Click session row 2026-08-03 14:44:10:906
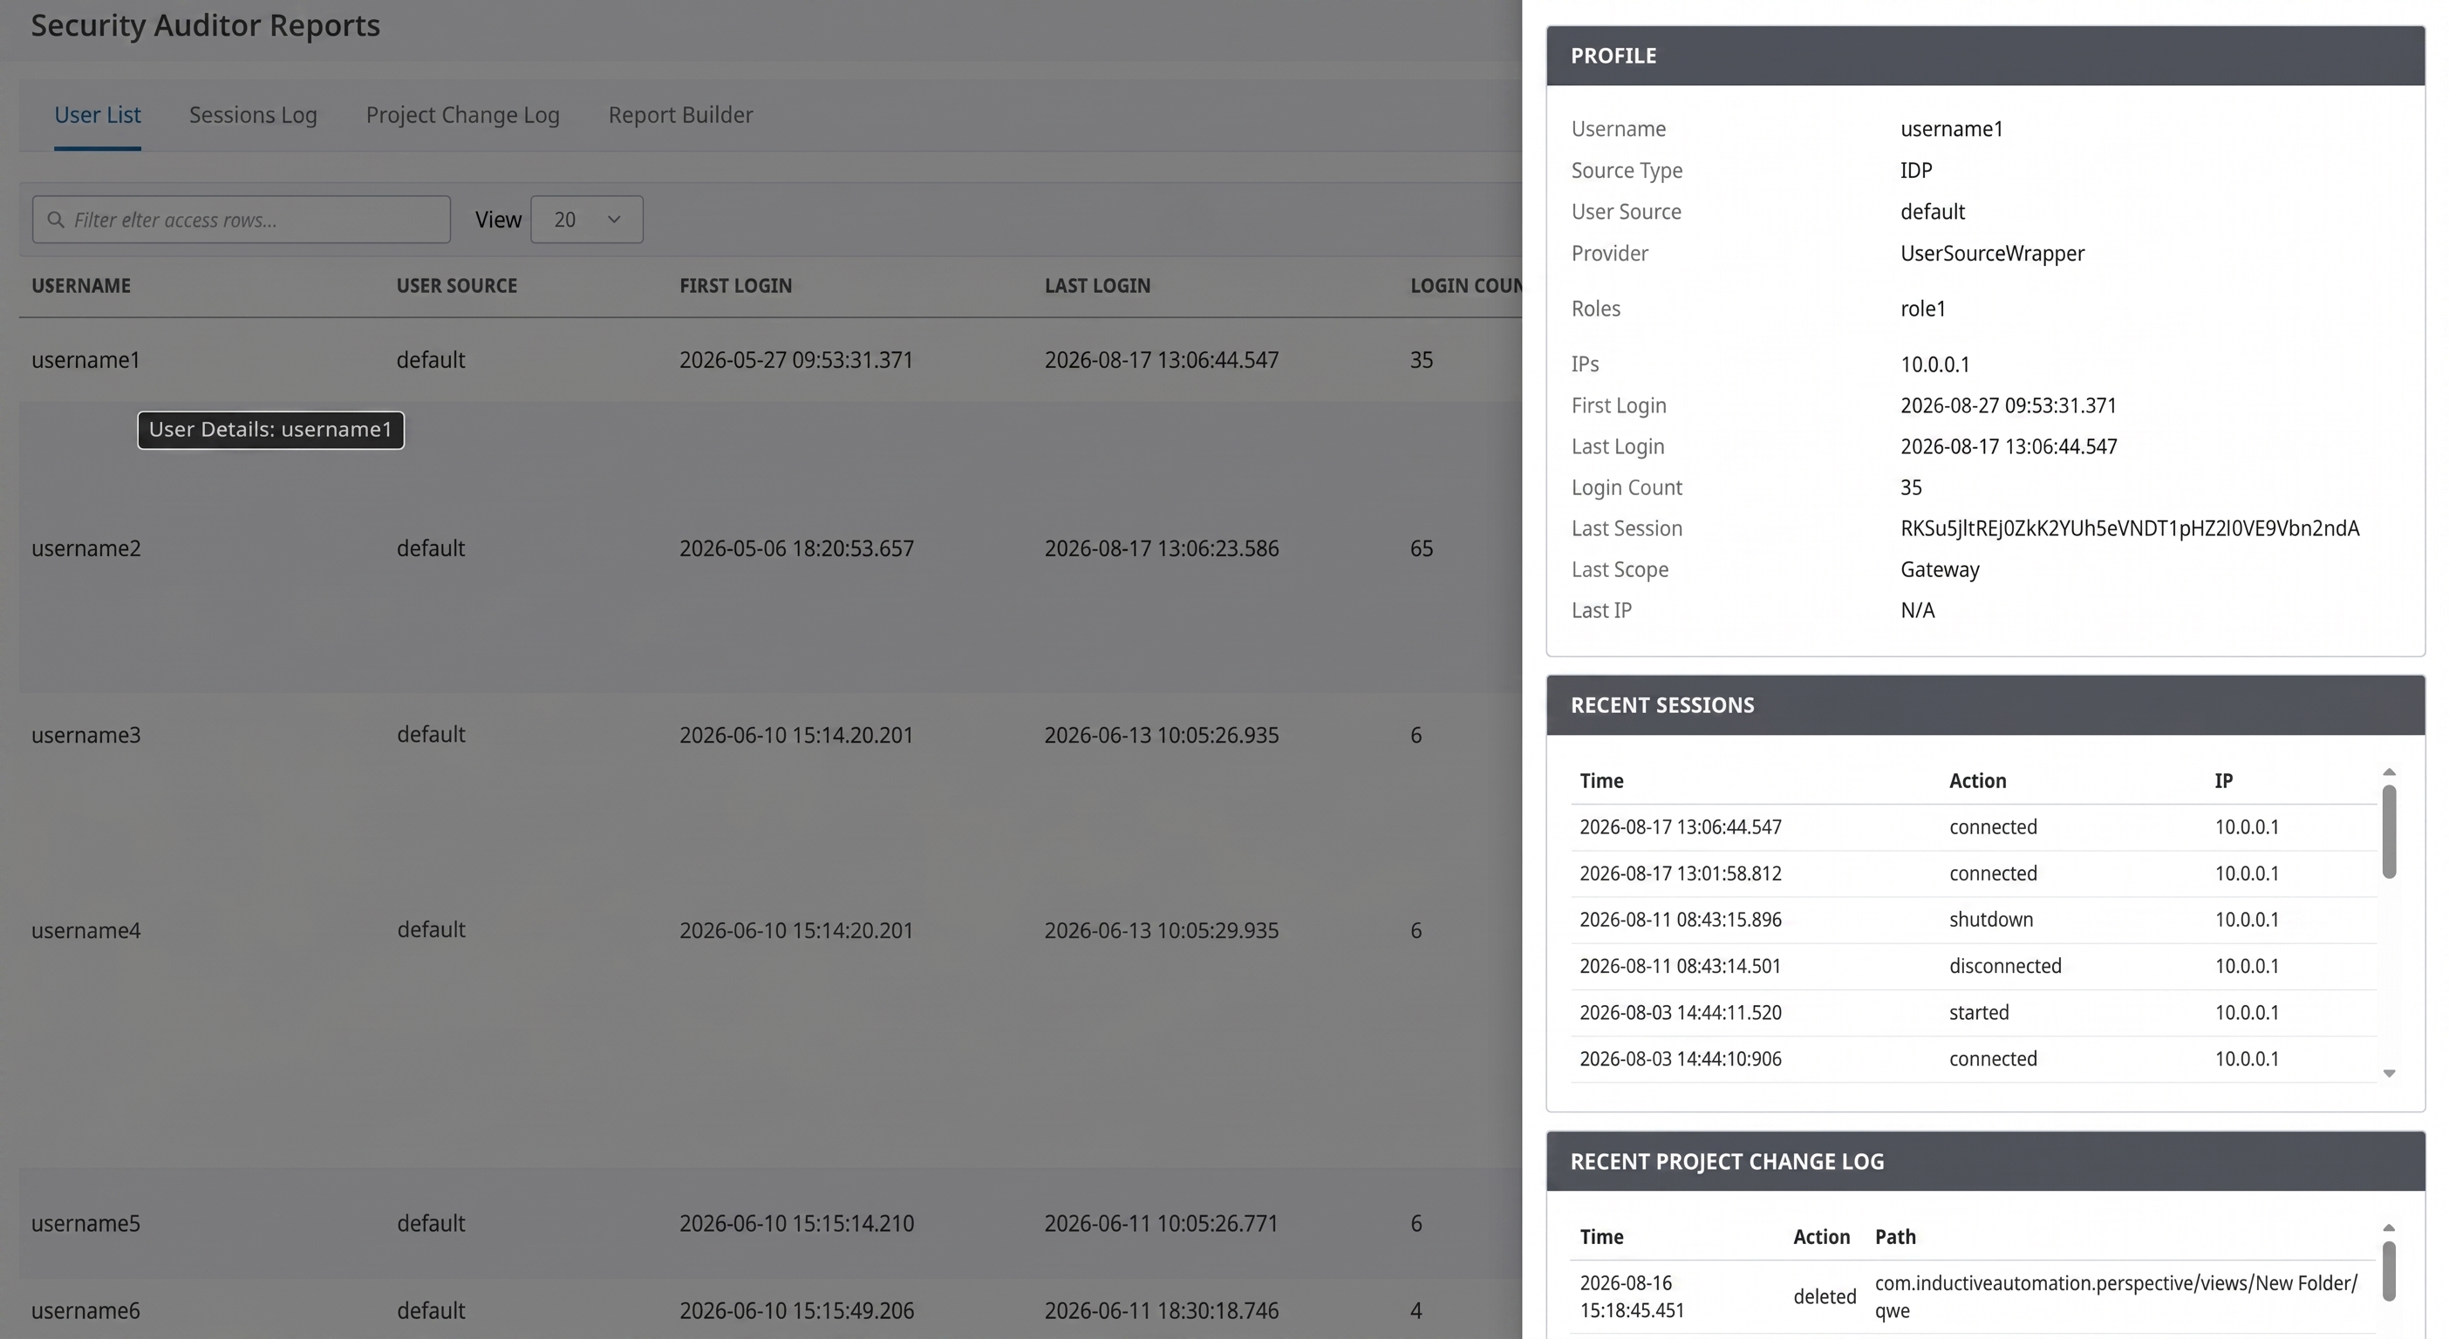This screenshot has height=1339, width=2449. point(1974,1060)
